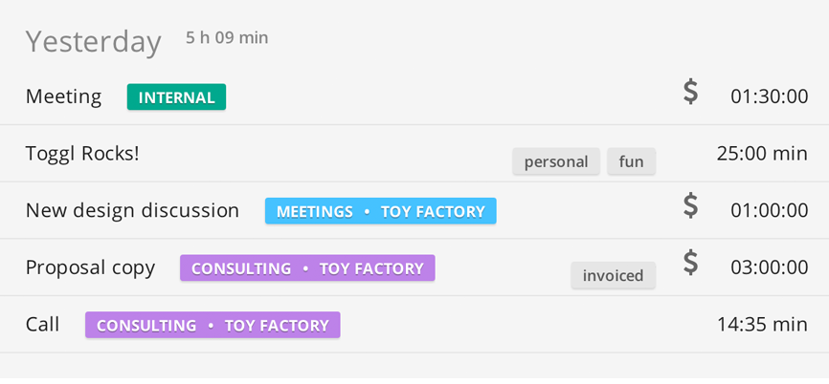Screen dimensions: 829x384
Task: Open the Proposal copy entry description
Action: (90, 267)
